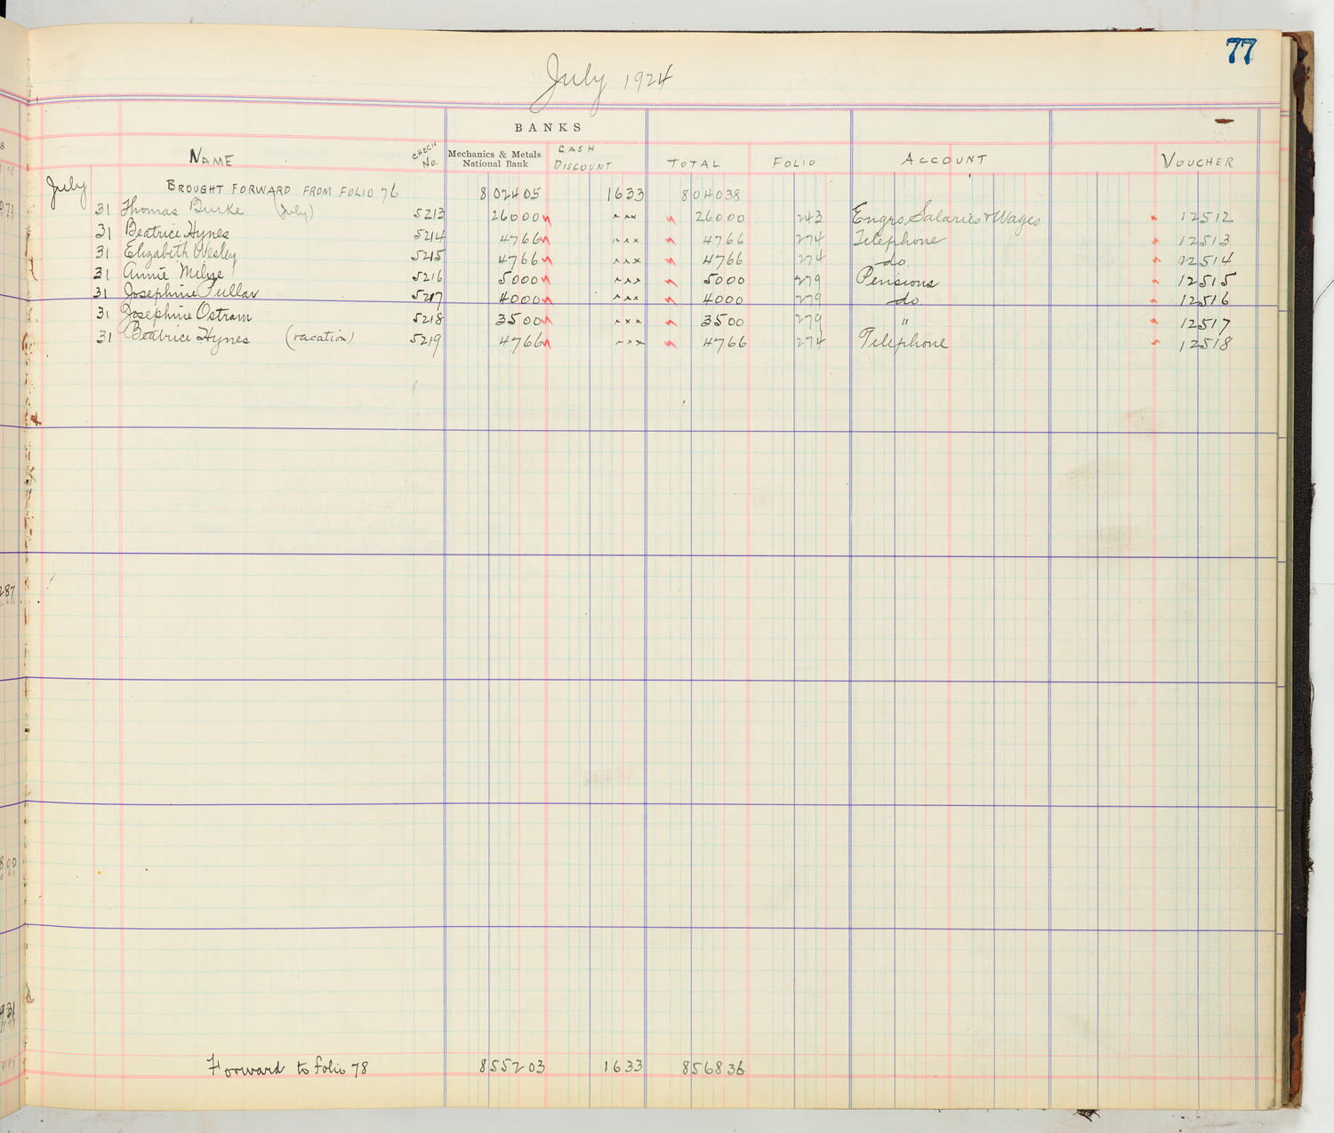
Task: Click folio number 243 in Thomas Burke row
Action: pos(808,217)
